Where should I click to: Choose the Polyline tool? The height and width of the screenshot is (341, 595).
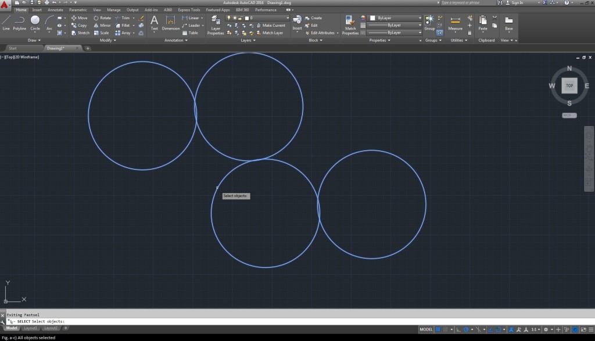[x=20, y=22]
